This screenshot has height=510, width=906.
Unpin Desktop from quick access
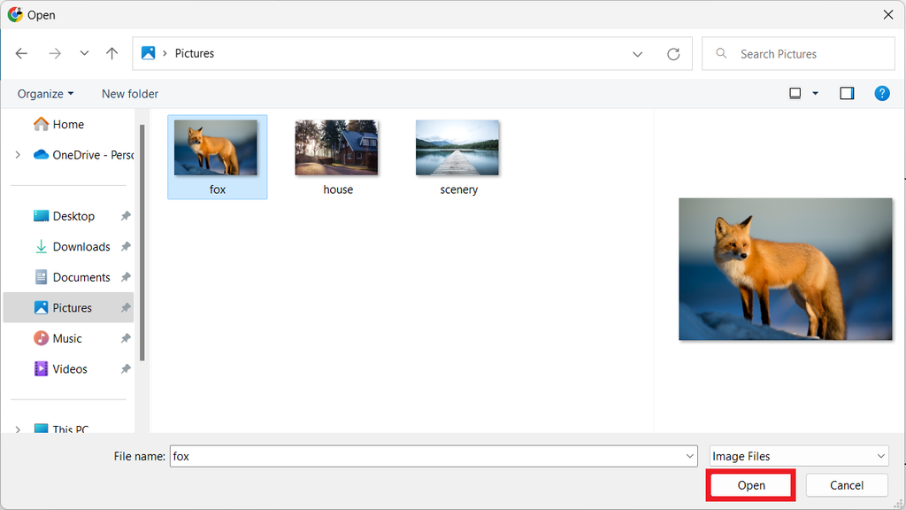125,215
